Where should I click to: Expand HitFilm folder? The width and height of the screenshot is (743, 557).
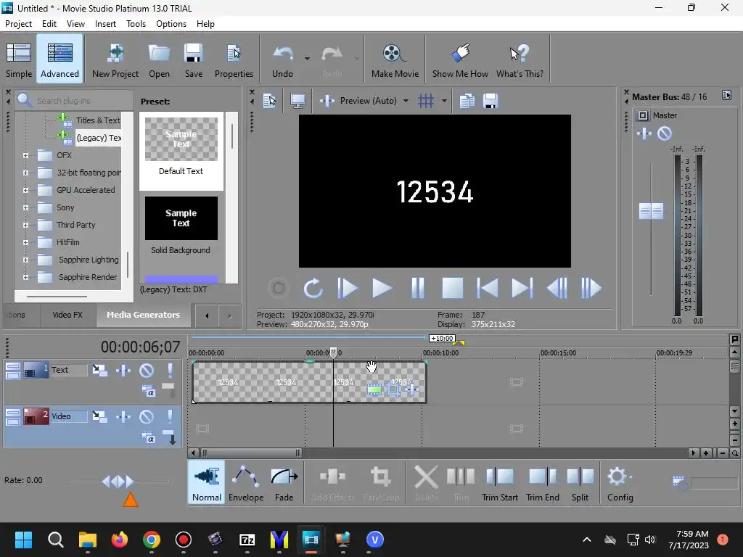pyautogui.click(x=25, y=242)
